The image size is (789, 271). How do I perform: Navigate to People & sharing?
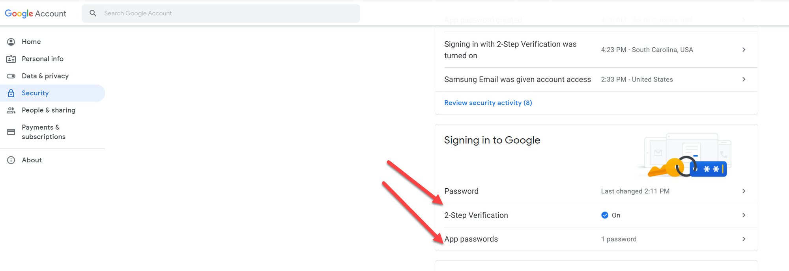pos(49,110)
